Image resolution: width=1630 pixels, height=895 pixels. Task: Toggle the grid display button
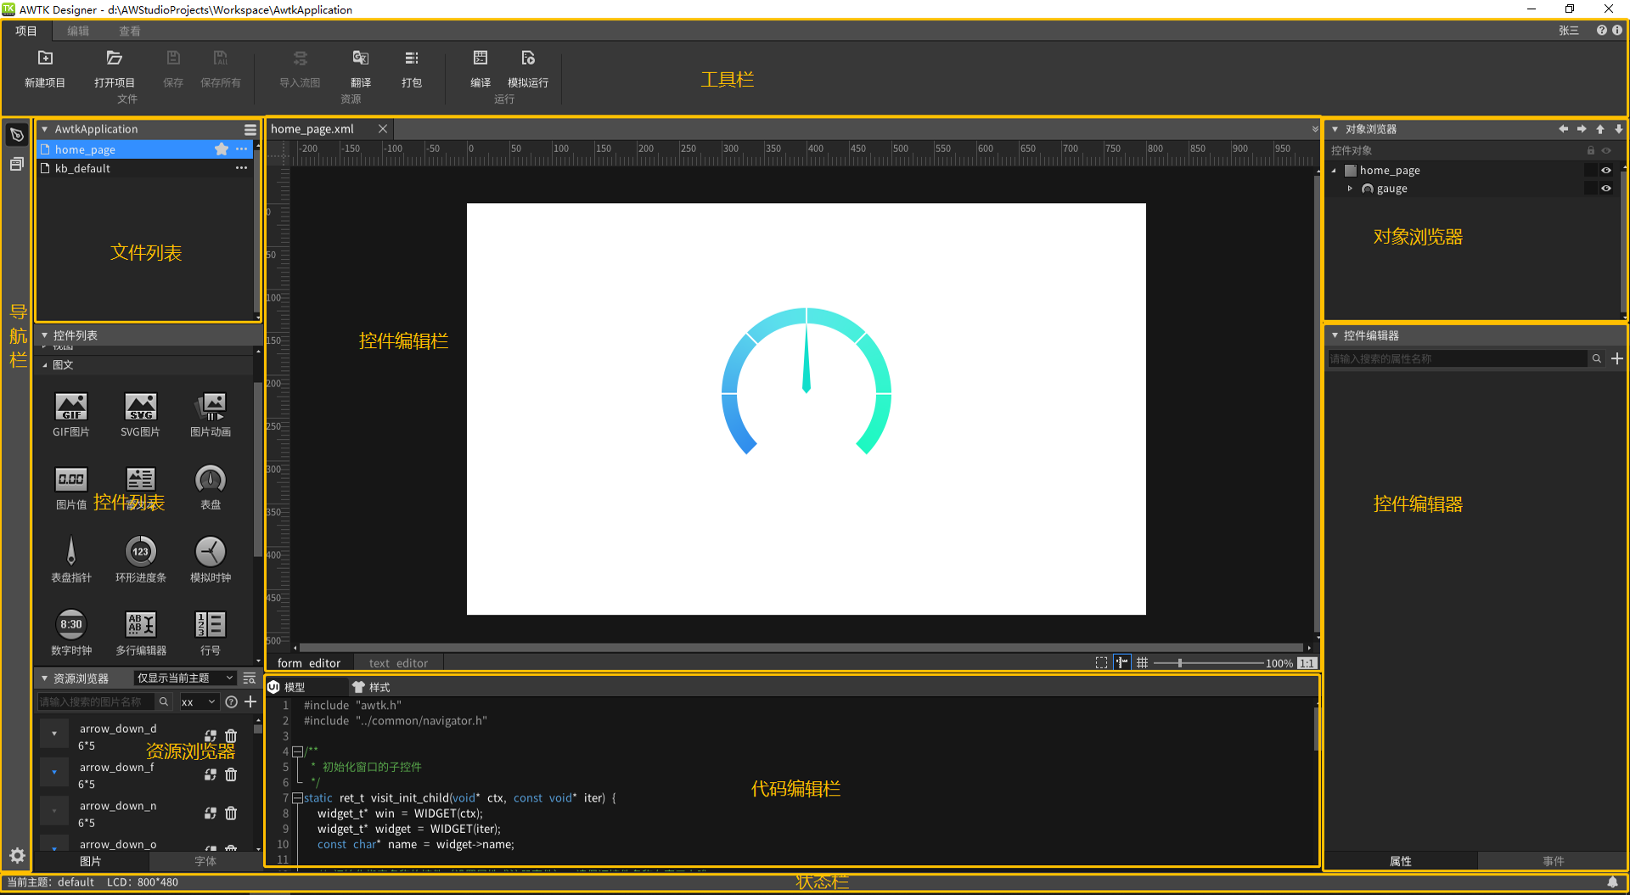point(1143,663)
